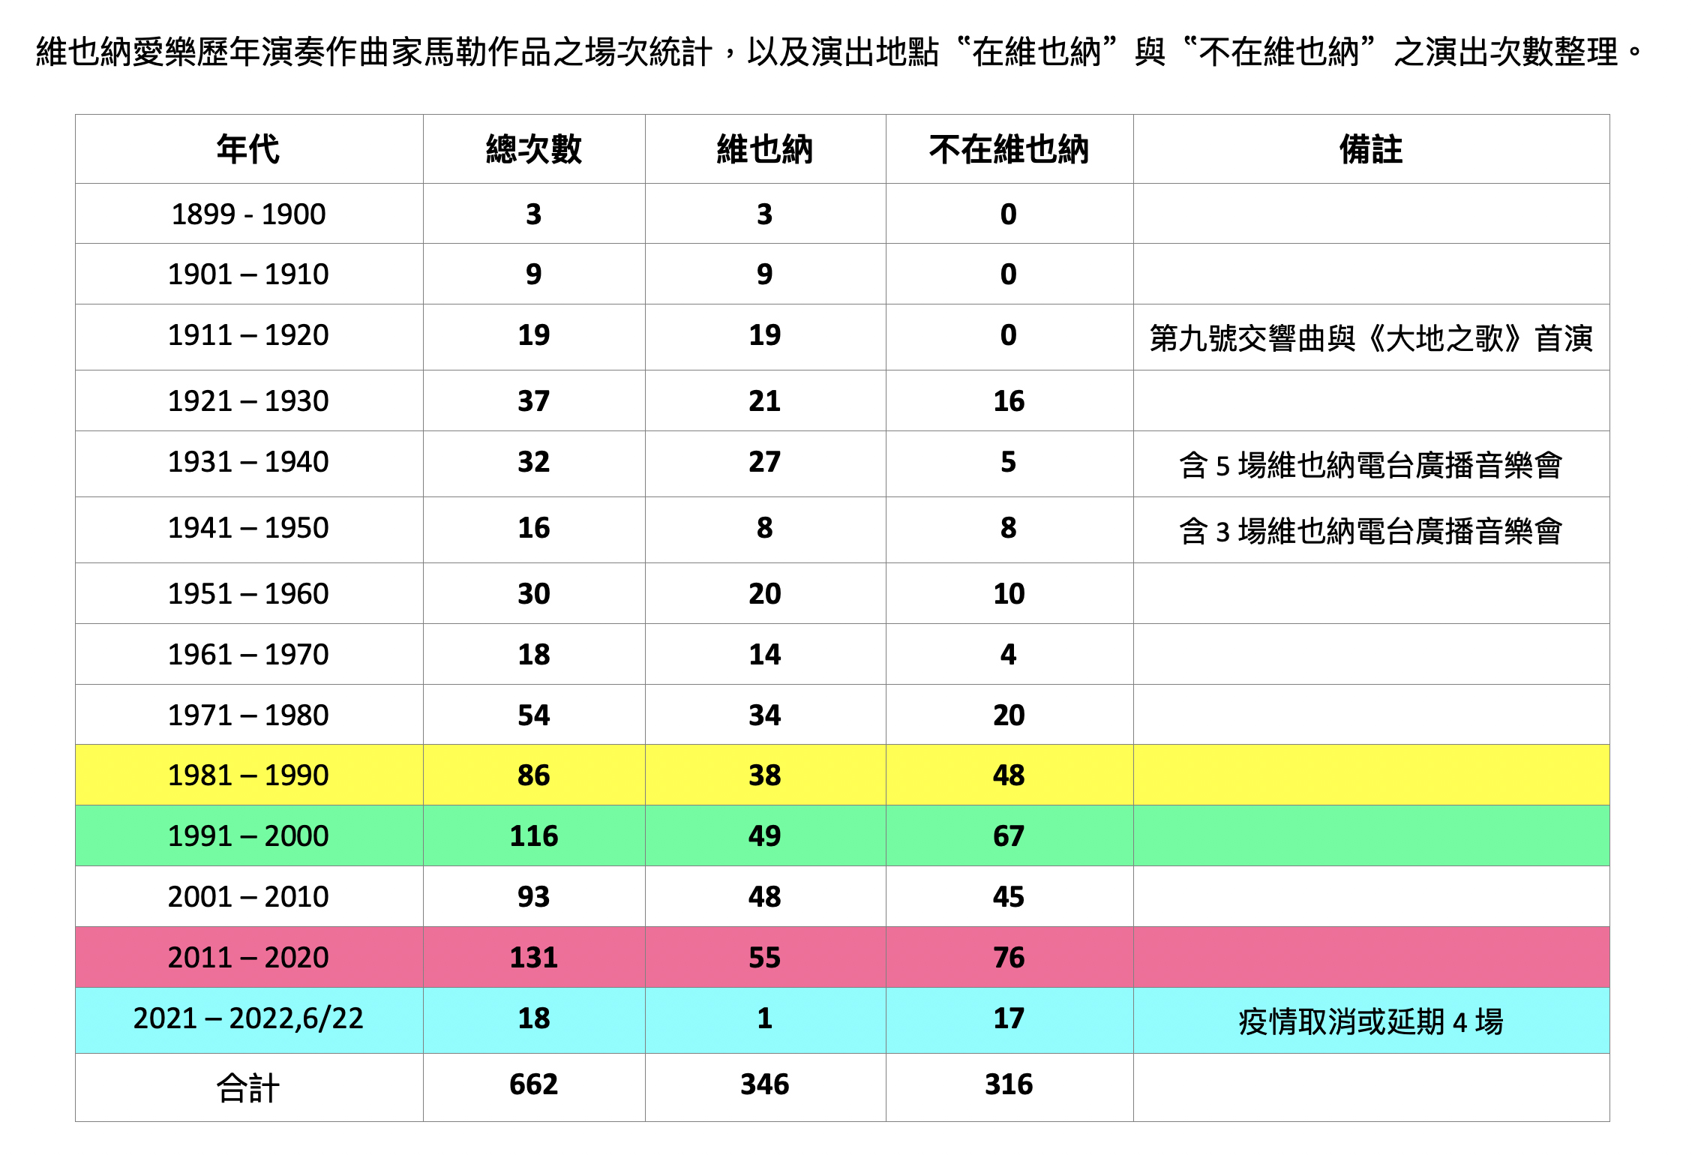Viewport: 1692px width, 1155px height.
Task: Click non-Vienna count 5 in 1931–1940 row
Action: (1009, 461)
